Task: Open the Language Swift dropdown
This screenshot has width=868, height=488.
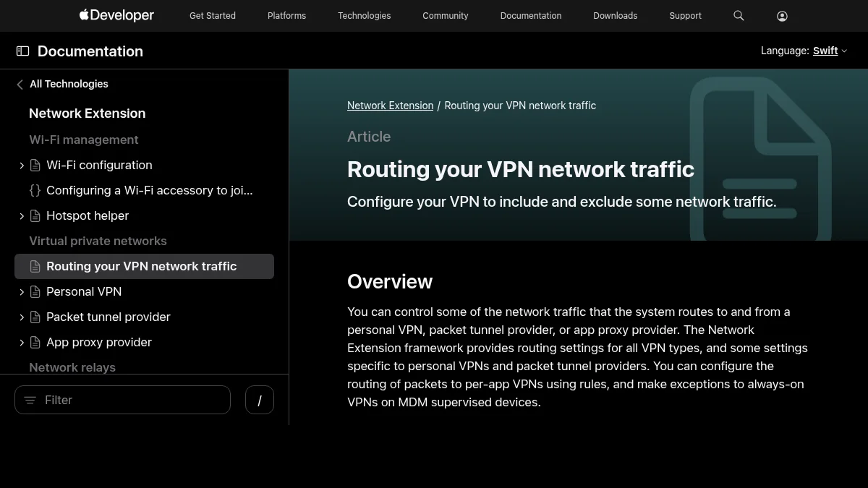Action: 830,51
